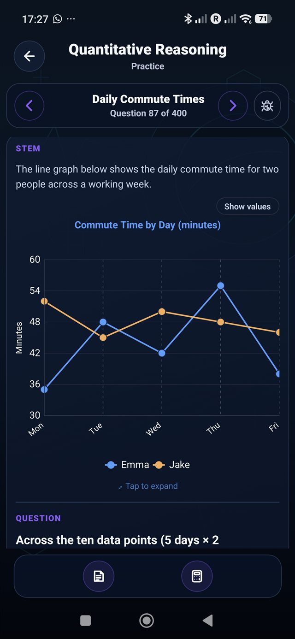The width and height of the screenshot is (295, 639).
Task: Tap the Android back triangle
Action: pos(208,621)
